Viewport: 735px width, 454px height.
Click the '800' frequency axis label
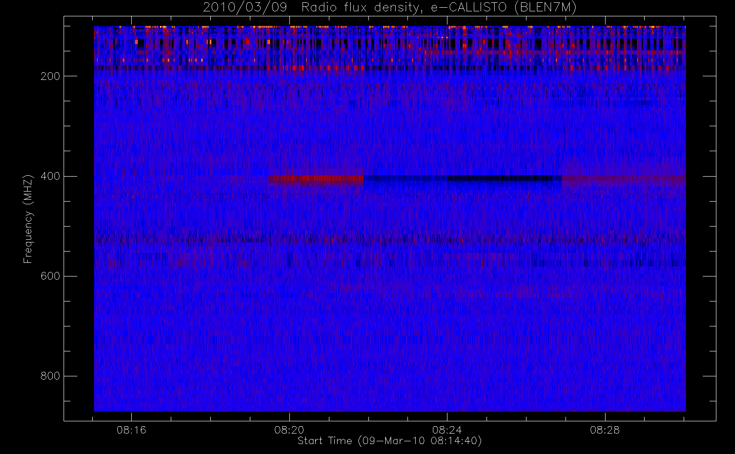tap(50, 376)
